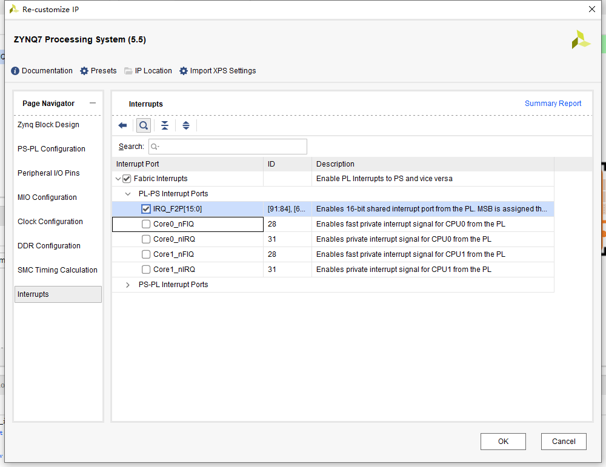Image resolution: width=606 pixels, height=467 pixels.
Task: Expand the PS-PL Interrupt Ports node
Action: pos(127,285)
